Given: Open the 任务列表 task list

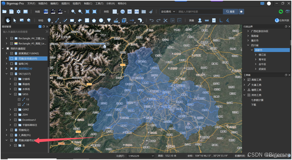Looking at the screenshot, I should 282,20.
